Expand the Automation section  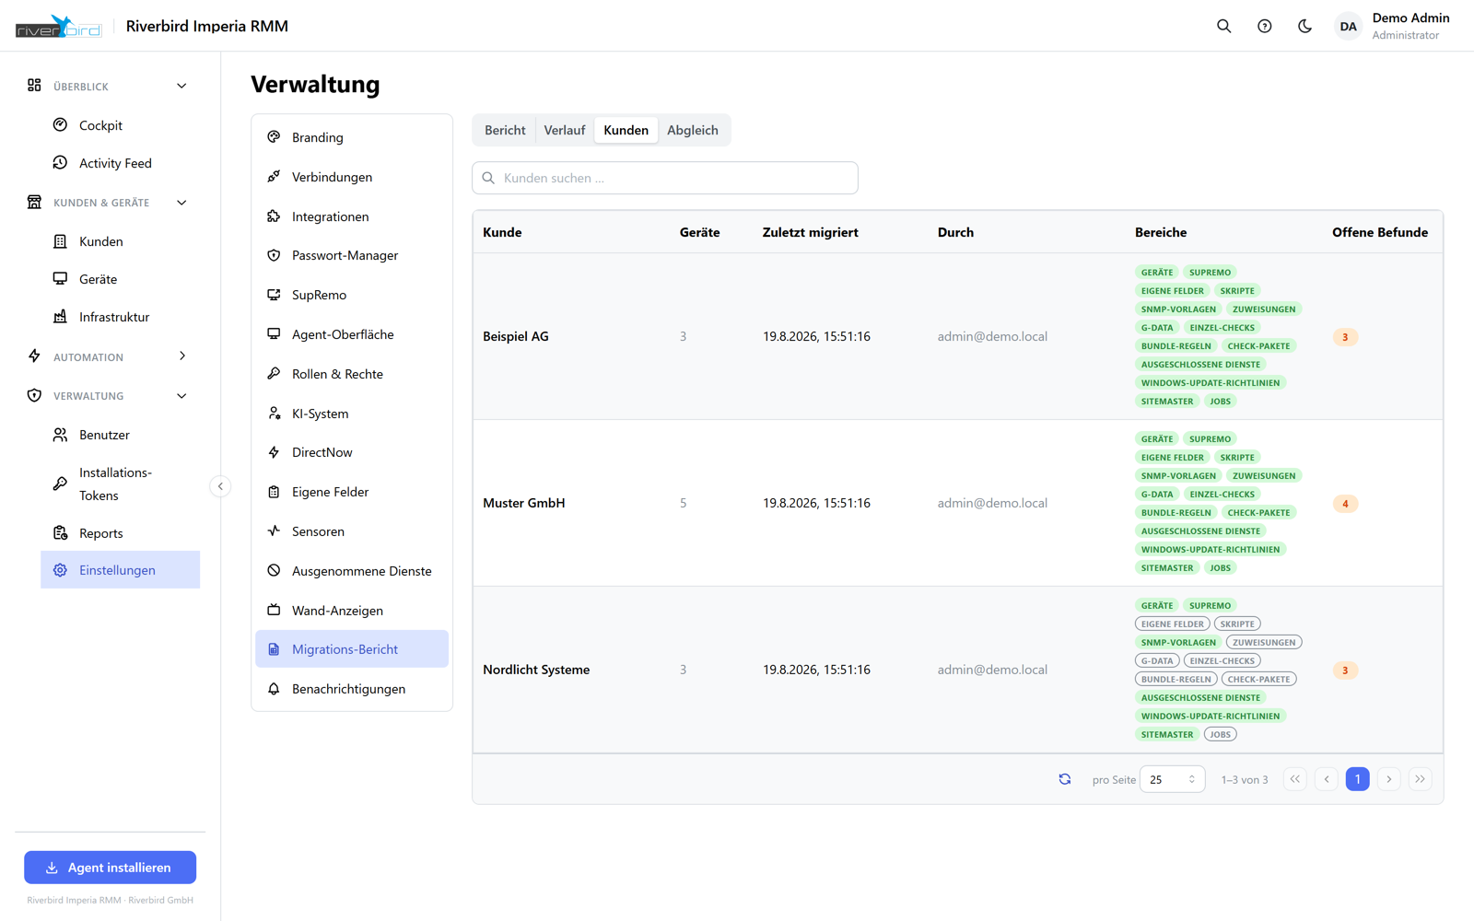(110, 356)
